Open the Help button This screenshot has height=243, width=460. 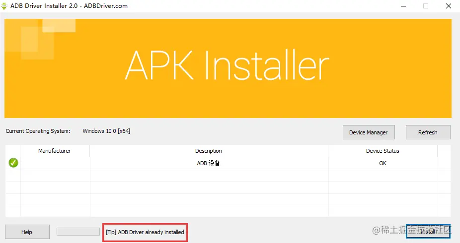(27, 232)
